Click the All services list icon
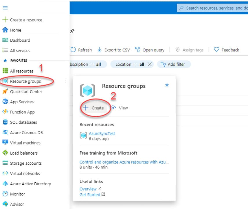The width and height of the screenshot is (248, 209). pyautogui.click(x=5, y=50)
